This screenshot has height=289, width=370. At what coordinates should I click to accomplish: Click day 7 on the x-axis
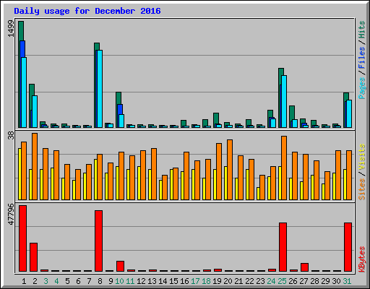tap(89, 281)
